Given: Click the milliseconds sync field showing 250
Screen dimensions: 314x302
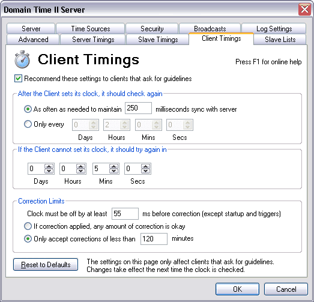Looking at the screenshot, I should coord(138,108).
